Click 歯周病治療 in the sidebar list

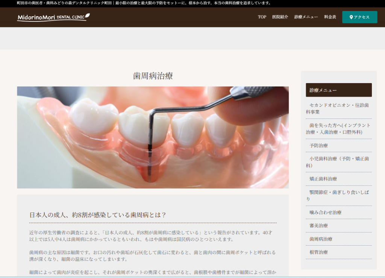(x=321, y=239)
